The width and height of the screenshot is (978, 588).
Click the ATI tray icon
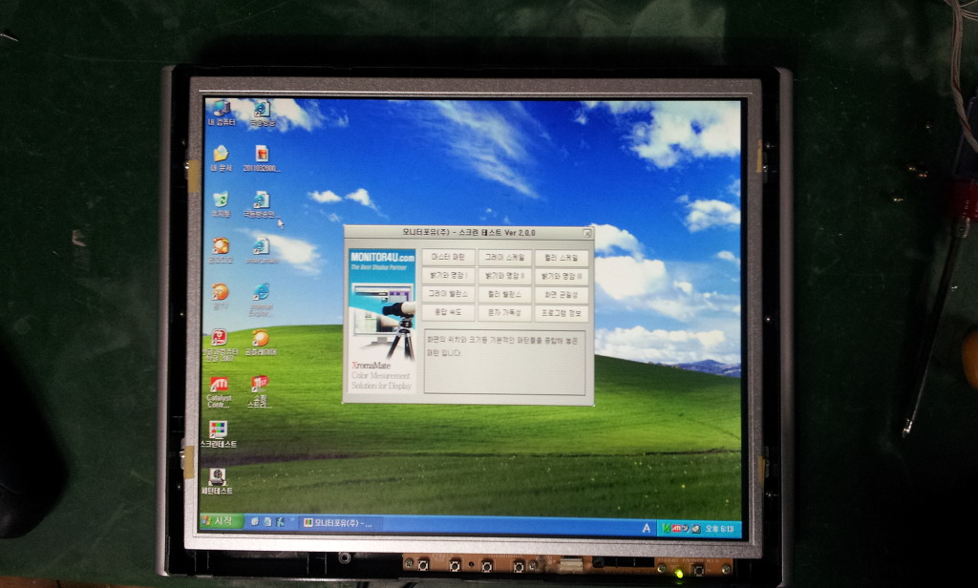[676, 528]
